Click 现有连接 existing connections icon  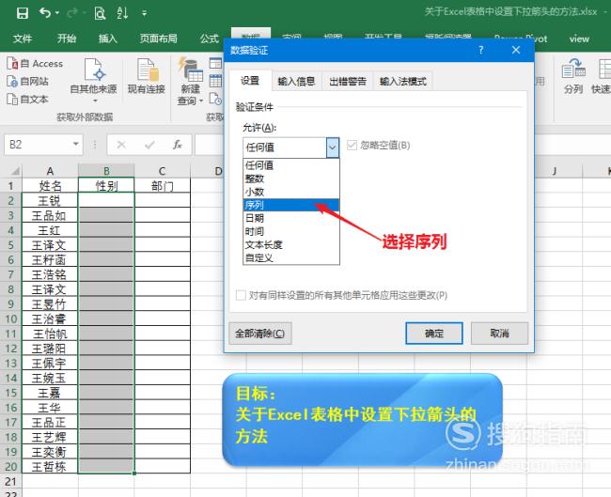[147, 76]
